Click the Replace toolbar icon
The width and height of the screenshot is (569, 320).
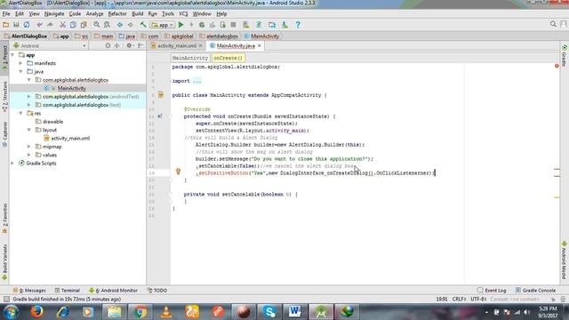click(107, 25)
